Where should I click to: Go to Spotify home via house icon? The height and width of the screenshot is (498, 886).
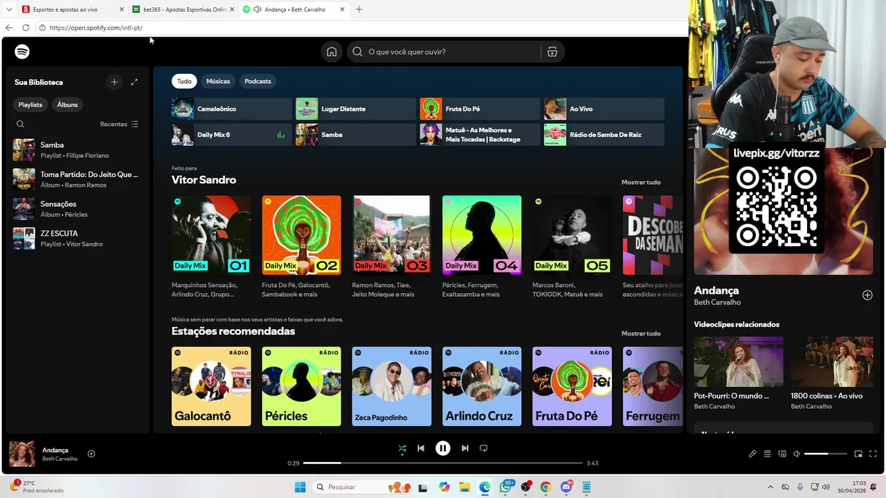tap(332, 52)
